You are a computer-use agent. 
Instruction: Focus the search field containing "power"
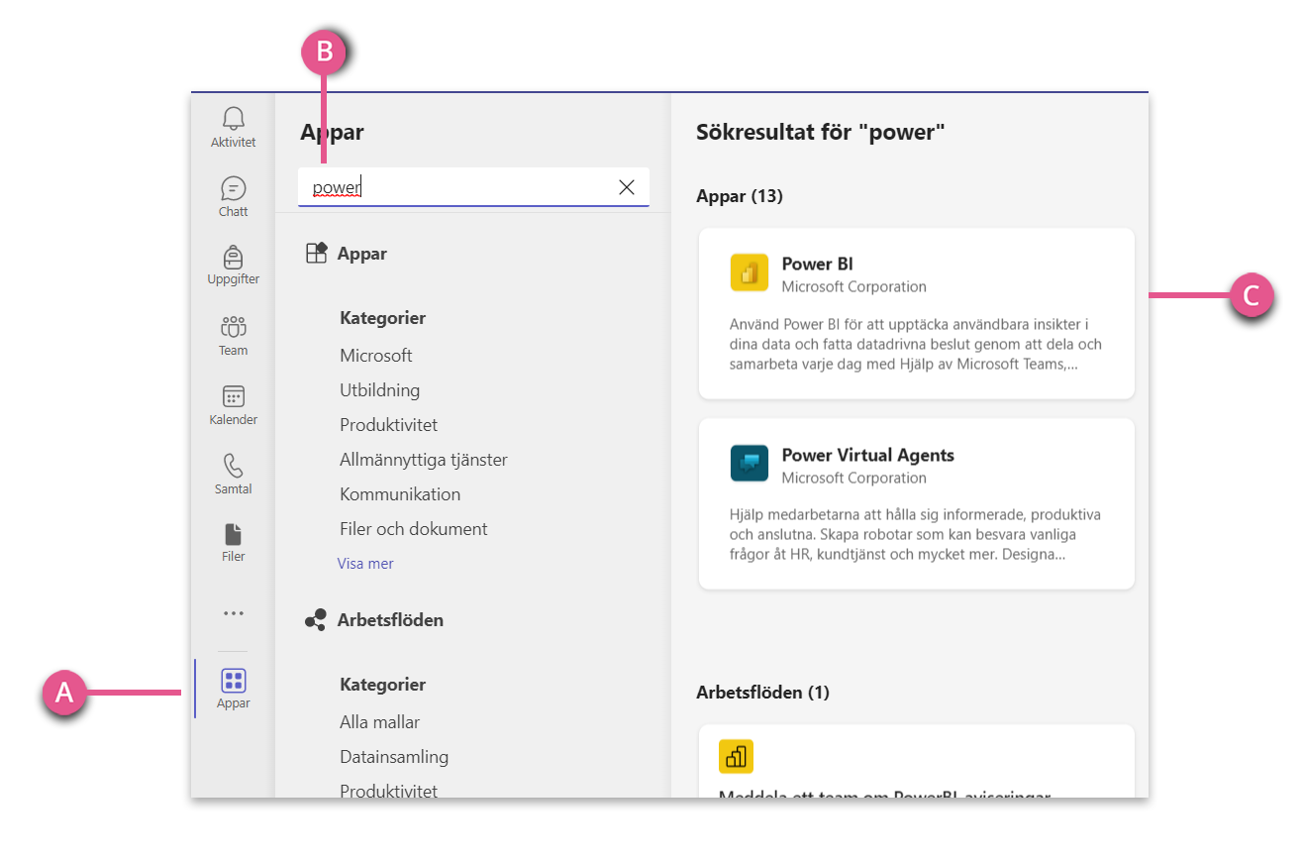[473, 187]
